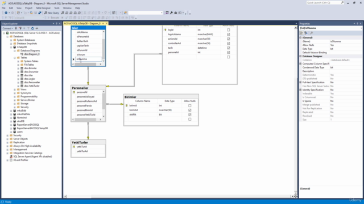Open the Window menu
This screenshot has height=204, width=364.
67,8
